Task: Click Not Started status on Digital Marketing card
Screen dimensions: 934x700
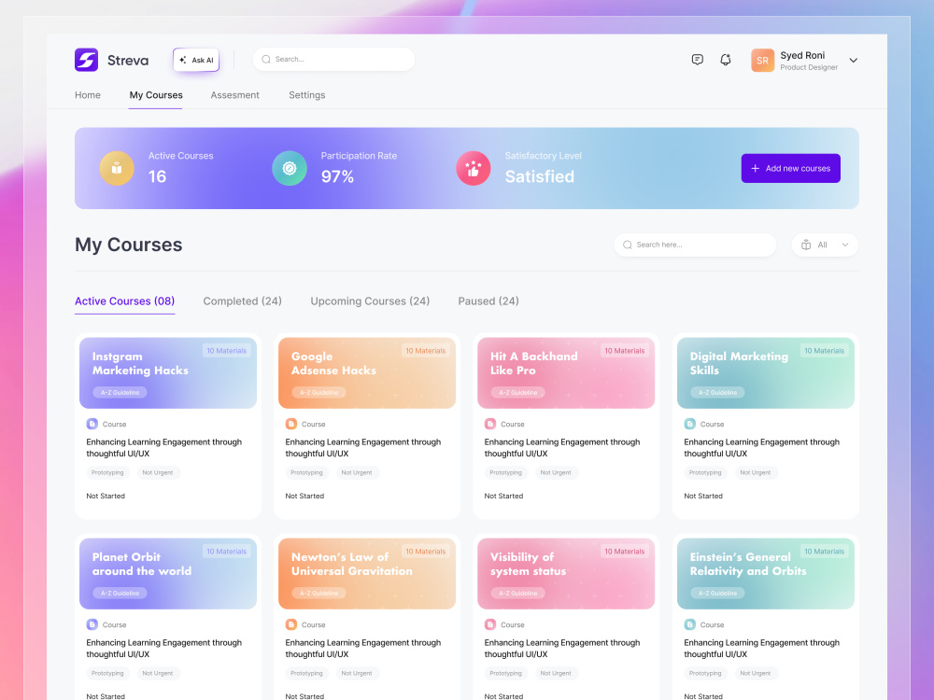Action: point(703,496)
